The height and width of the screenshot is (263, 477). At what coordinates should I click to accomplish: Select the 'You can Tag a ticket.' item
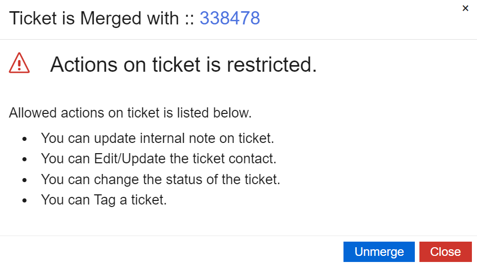tap(104, 200)
